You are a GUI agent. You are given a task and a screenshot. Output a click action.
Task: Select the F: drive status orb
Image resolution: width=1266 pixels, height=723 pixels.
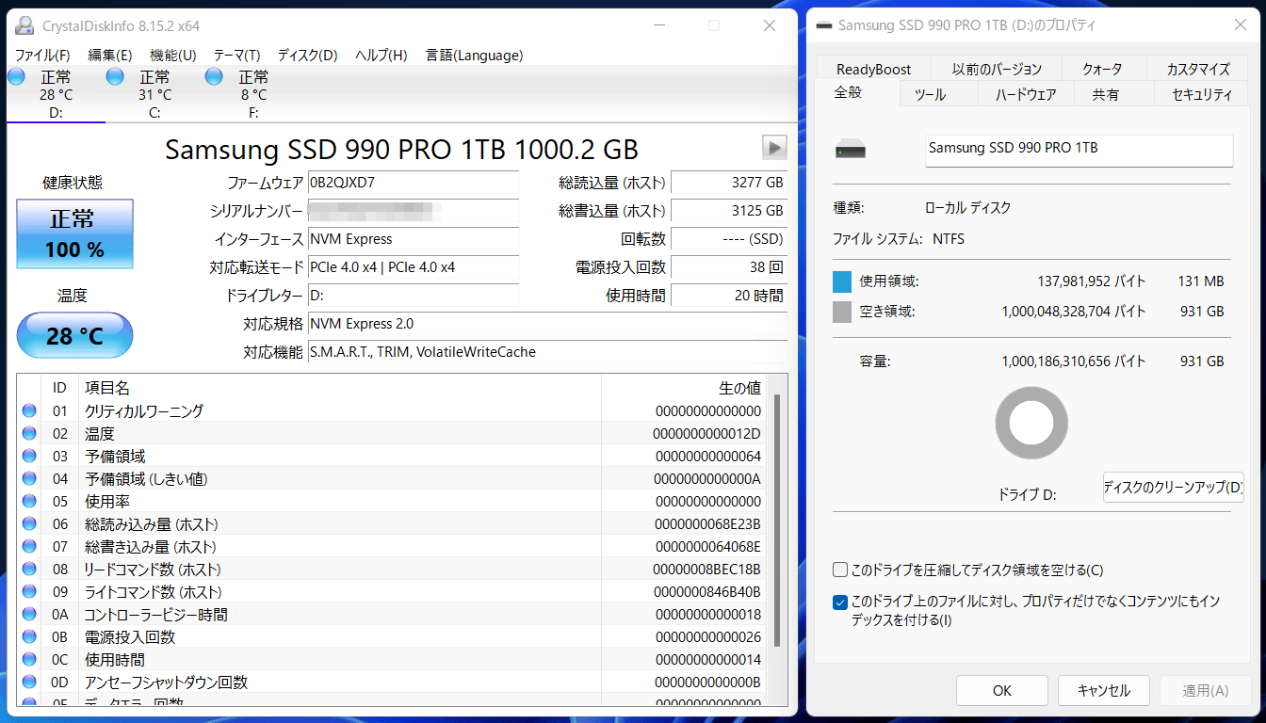pos(214,76)
